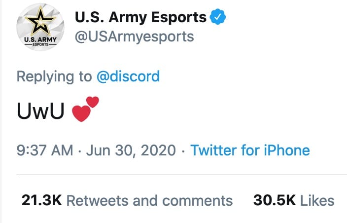Click the 9:37 AM timestamp

pos(45,150)
